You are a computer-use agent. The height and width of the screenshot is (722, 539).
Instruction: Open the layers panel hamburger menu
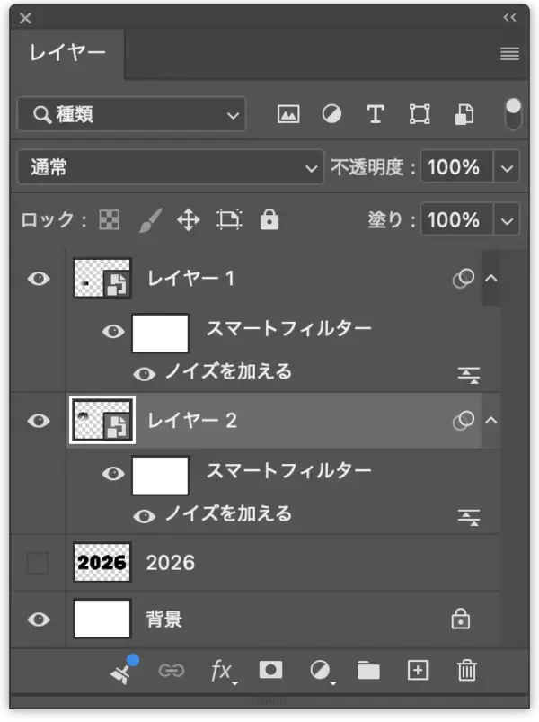click(x=509, y=54)
